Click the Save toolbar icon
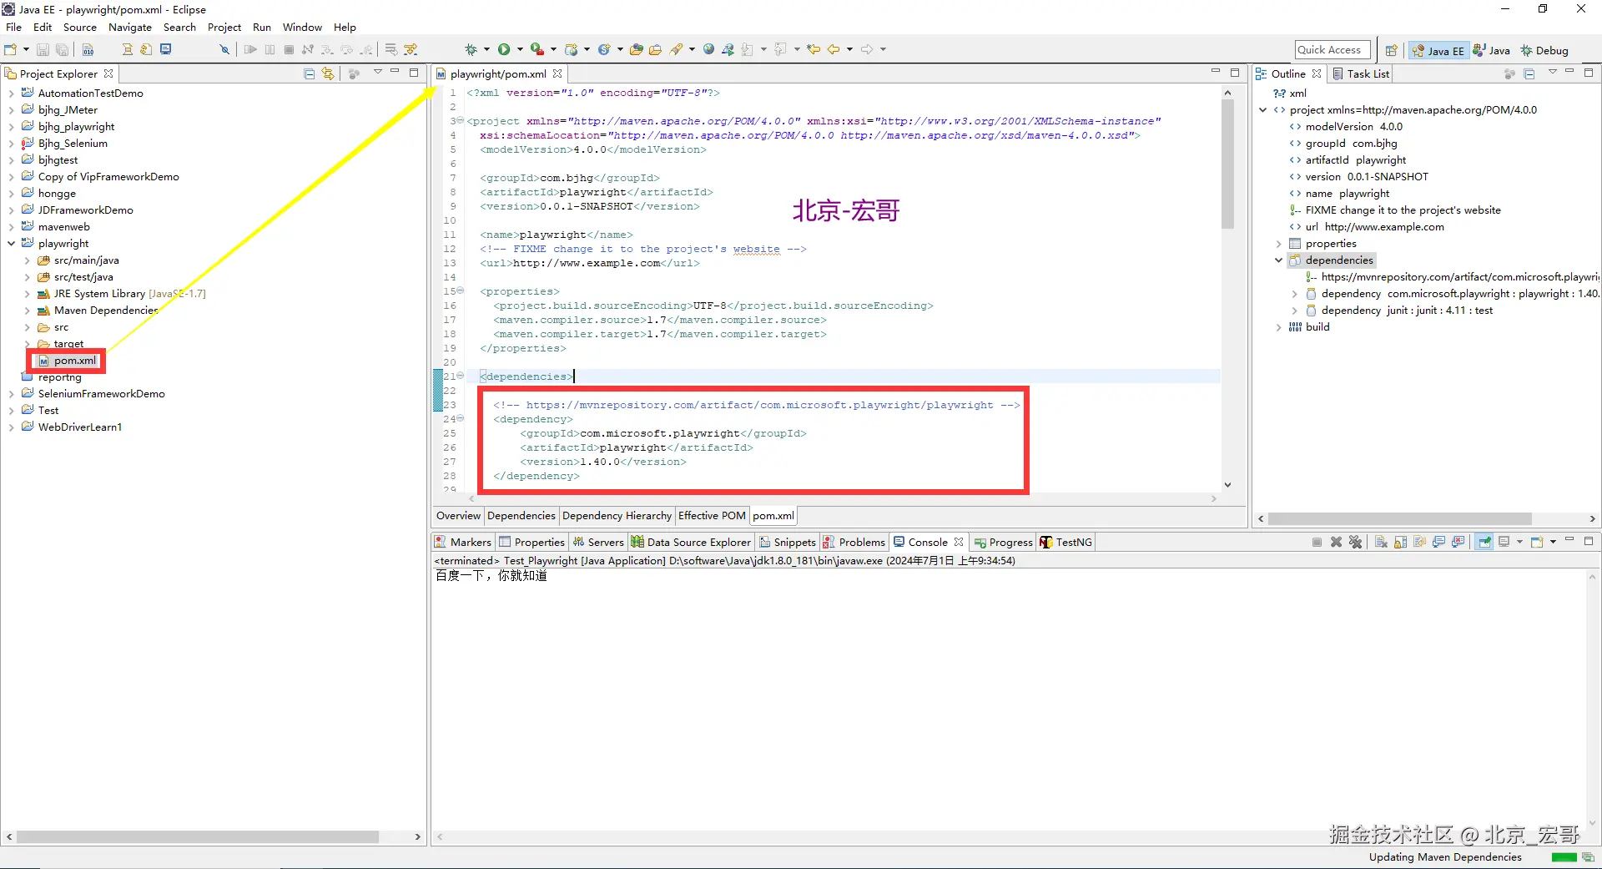This screenshot has width=1602, height=869. pyautogui.click(x=43, y=49)
